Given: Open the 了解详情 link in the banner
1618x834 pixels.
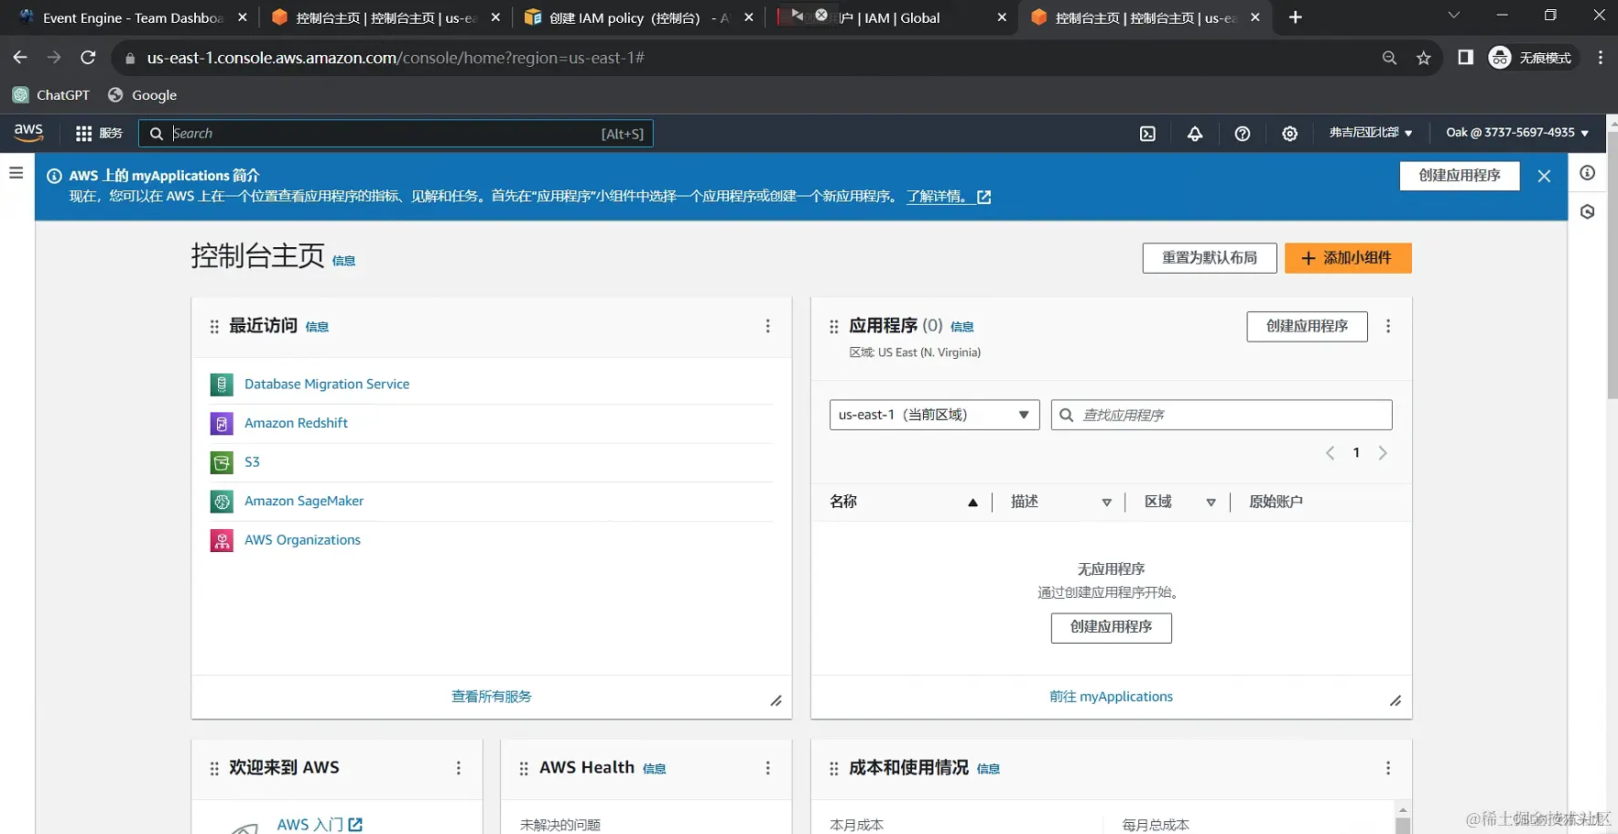Looking at the screenshot, I should (949, 197).
